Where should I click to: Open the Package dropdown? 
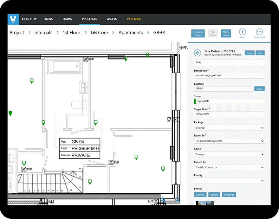coord(229,127)
